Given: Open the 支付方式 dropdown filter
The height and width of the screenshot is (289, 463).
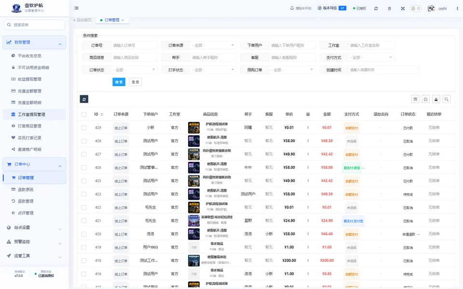Looking at the screenshot, I should pyautogui.click(x=371, y=57).
